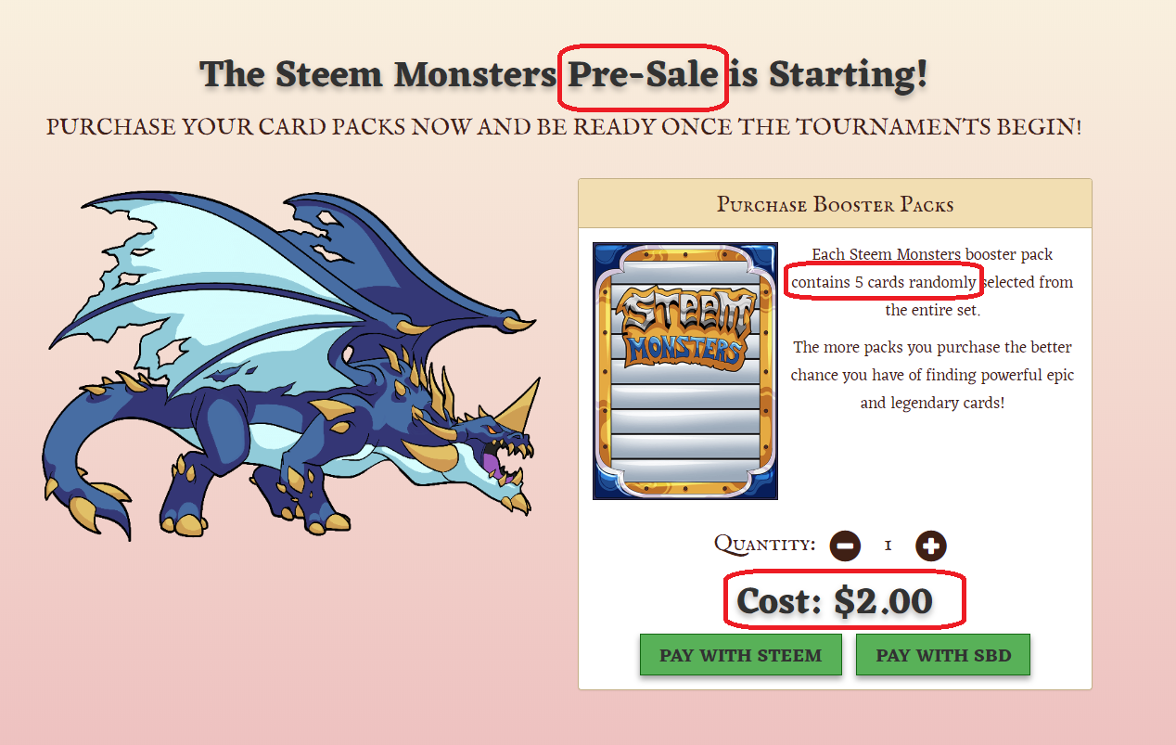Select the Steem Monsters booster pack image
The height and width of the screenshot is (745, 1176).
click(685, 371)
